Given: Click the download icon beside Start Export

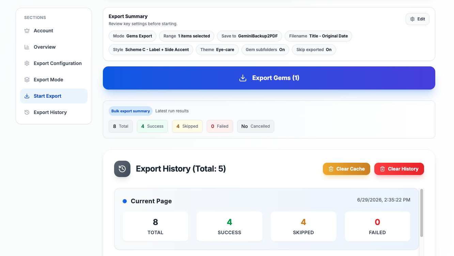Looking at the screenshot, I should [x=27, y=96].
